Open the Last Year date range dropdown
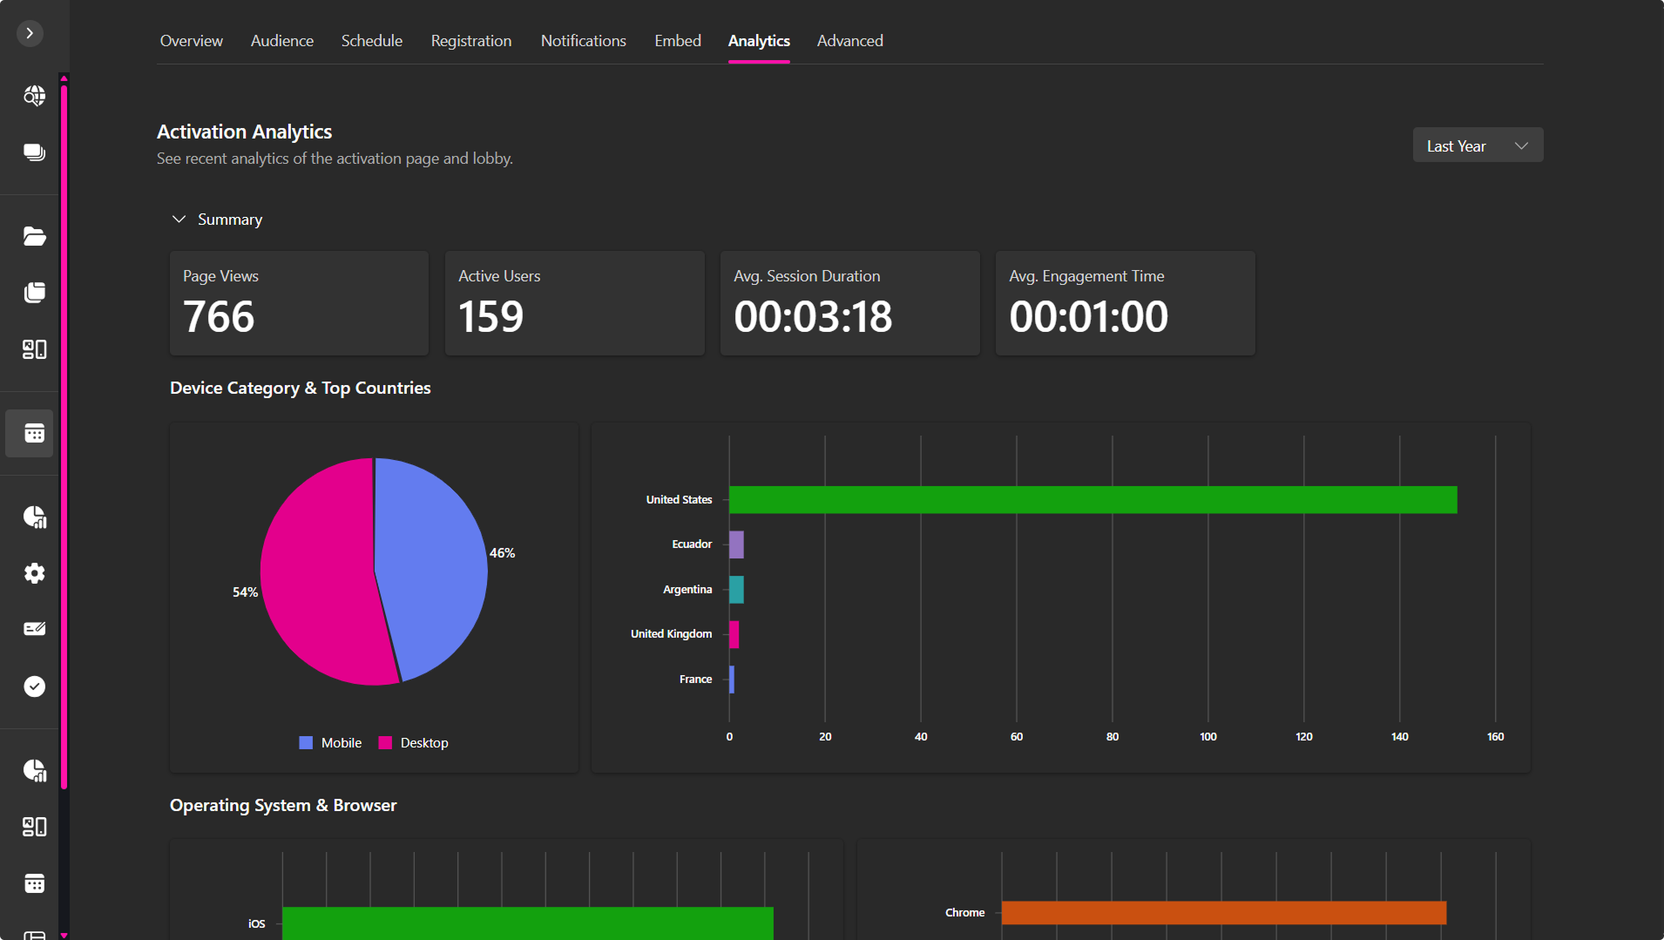The image size is (1664, 940). 1478,145
